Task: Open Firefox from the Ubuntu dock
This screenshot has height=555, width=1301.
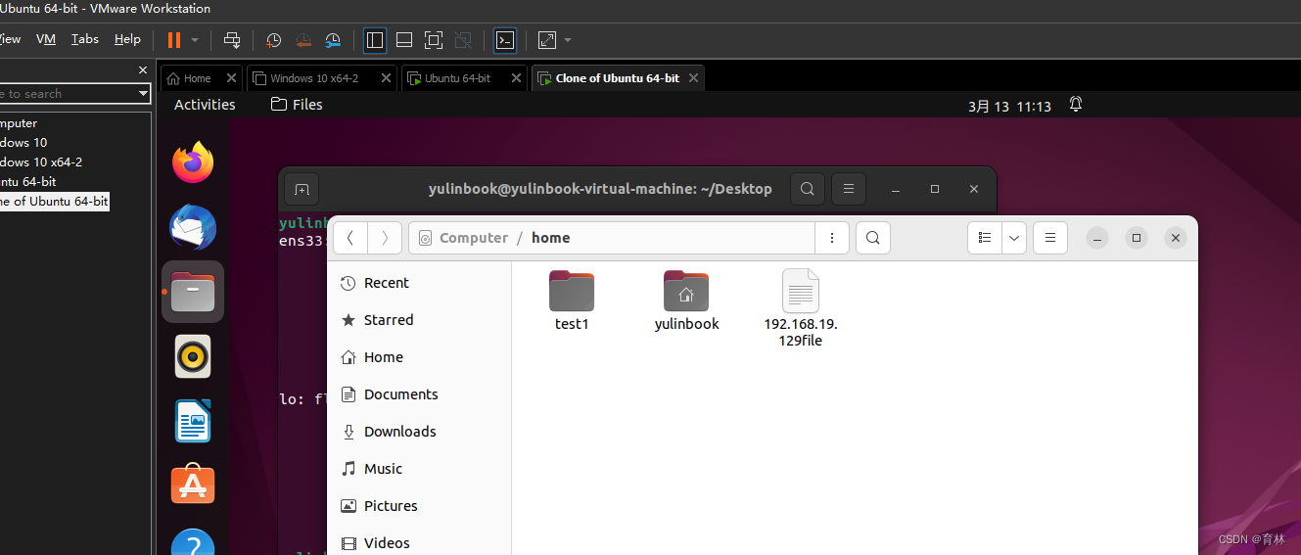Action: [x=193, y=162]
